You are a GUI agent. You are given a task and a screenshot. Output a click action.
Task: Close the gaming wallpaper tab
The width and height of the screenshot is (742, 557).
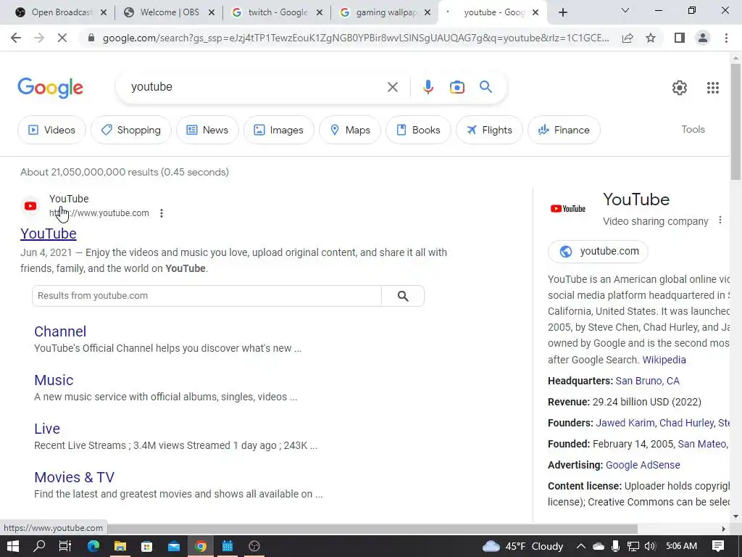(428, 12)
